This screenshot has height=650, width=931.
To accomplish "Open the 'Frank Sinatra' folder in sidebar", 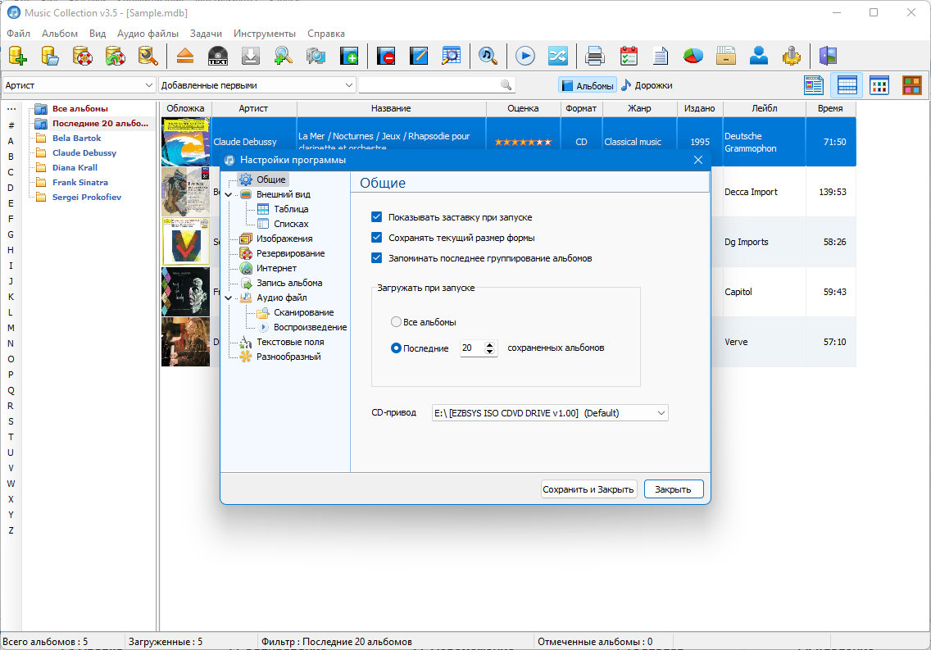I will click(x=80, y=182).
